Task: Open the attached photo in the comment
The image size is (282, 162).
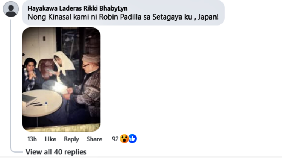Action: tap(61, 79)
